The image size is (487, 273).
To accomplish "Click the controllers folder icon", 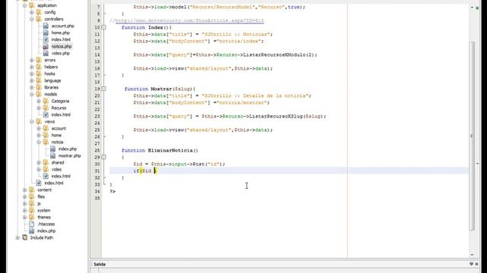I will [x=39, y=19].
